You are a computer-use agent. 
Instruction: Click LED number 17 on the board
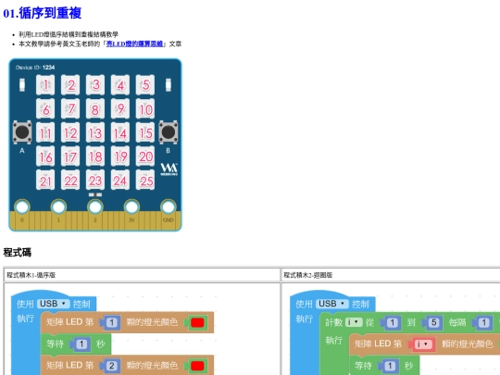pyautogui.click(x=70, y=156)
